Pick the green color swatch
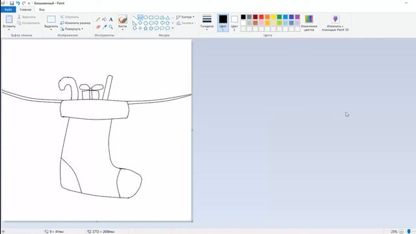416x234 pixels. tap(279, 17)
